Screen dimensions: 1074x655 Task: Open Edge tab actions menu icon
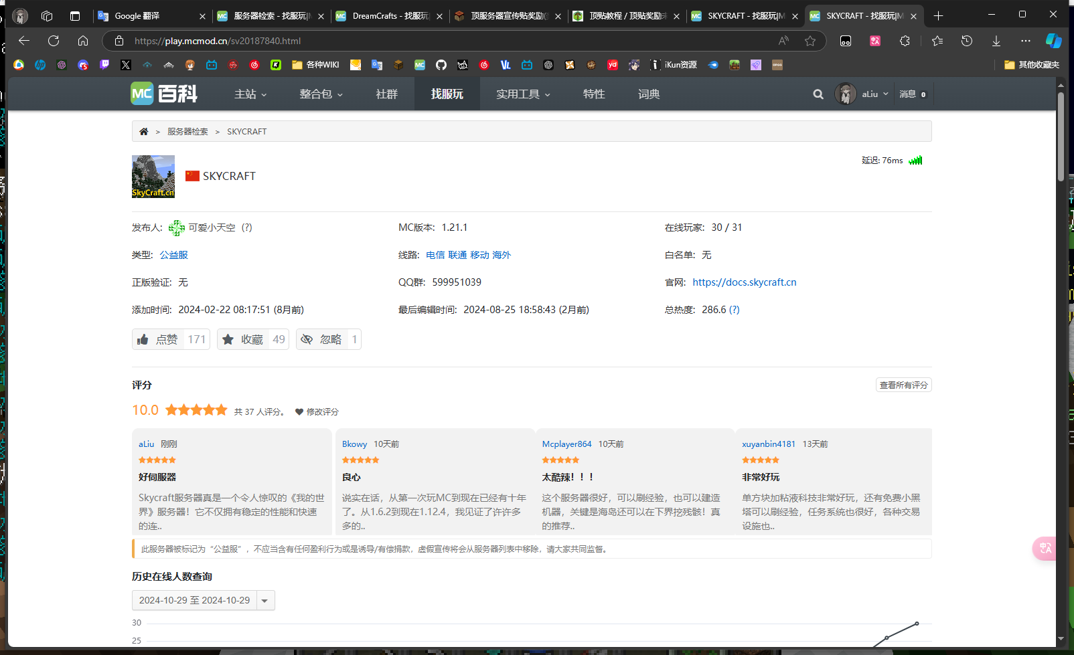coord(75,15)
